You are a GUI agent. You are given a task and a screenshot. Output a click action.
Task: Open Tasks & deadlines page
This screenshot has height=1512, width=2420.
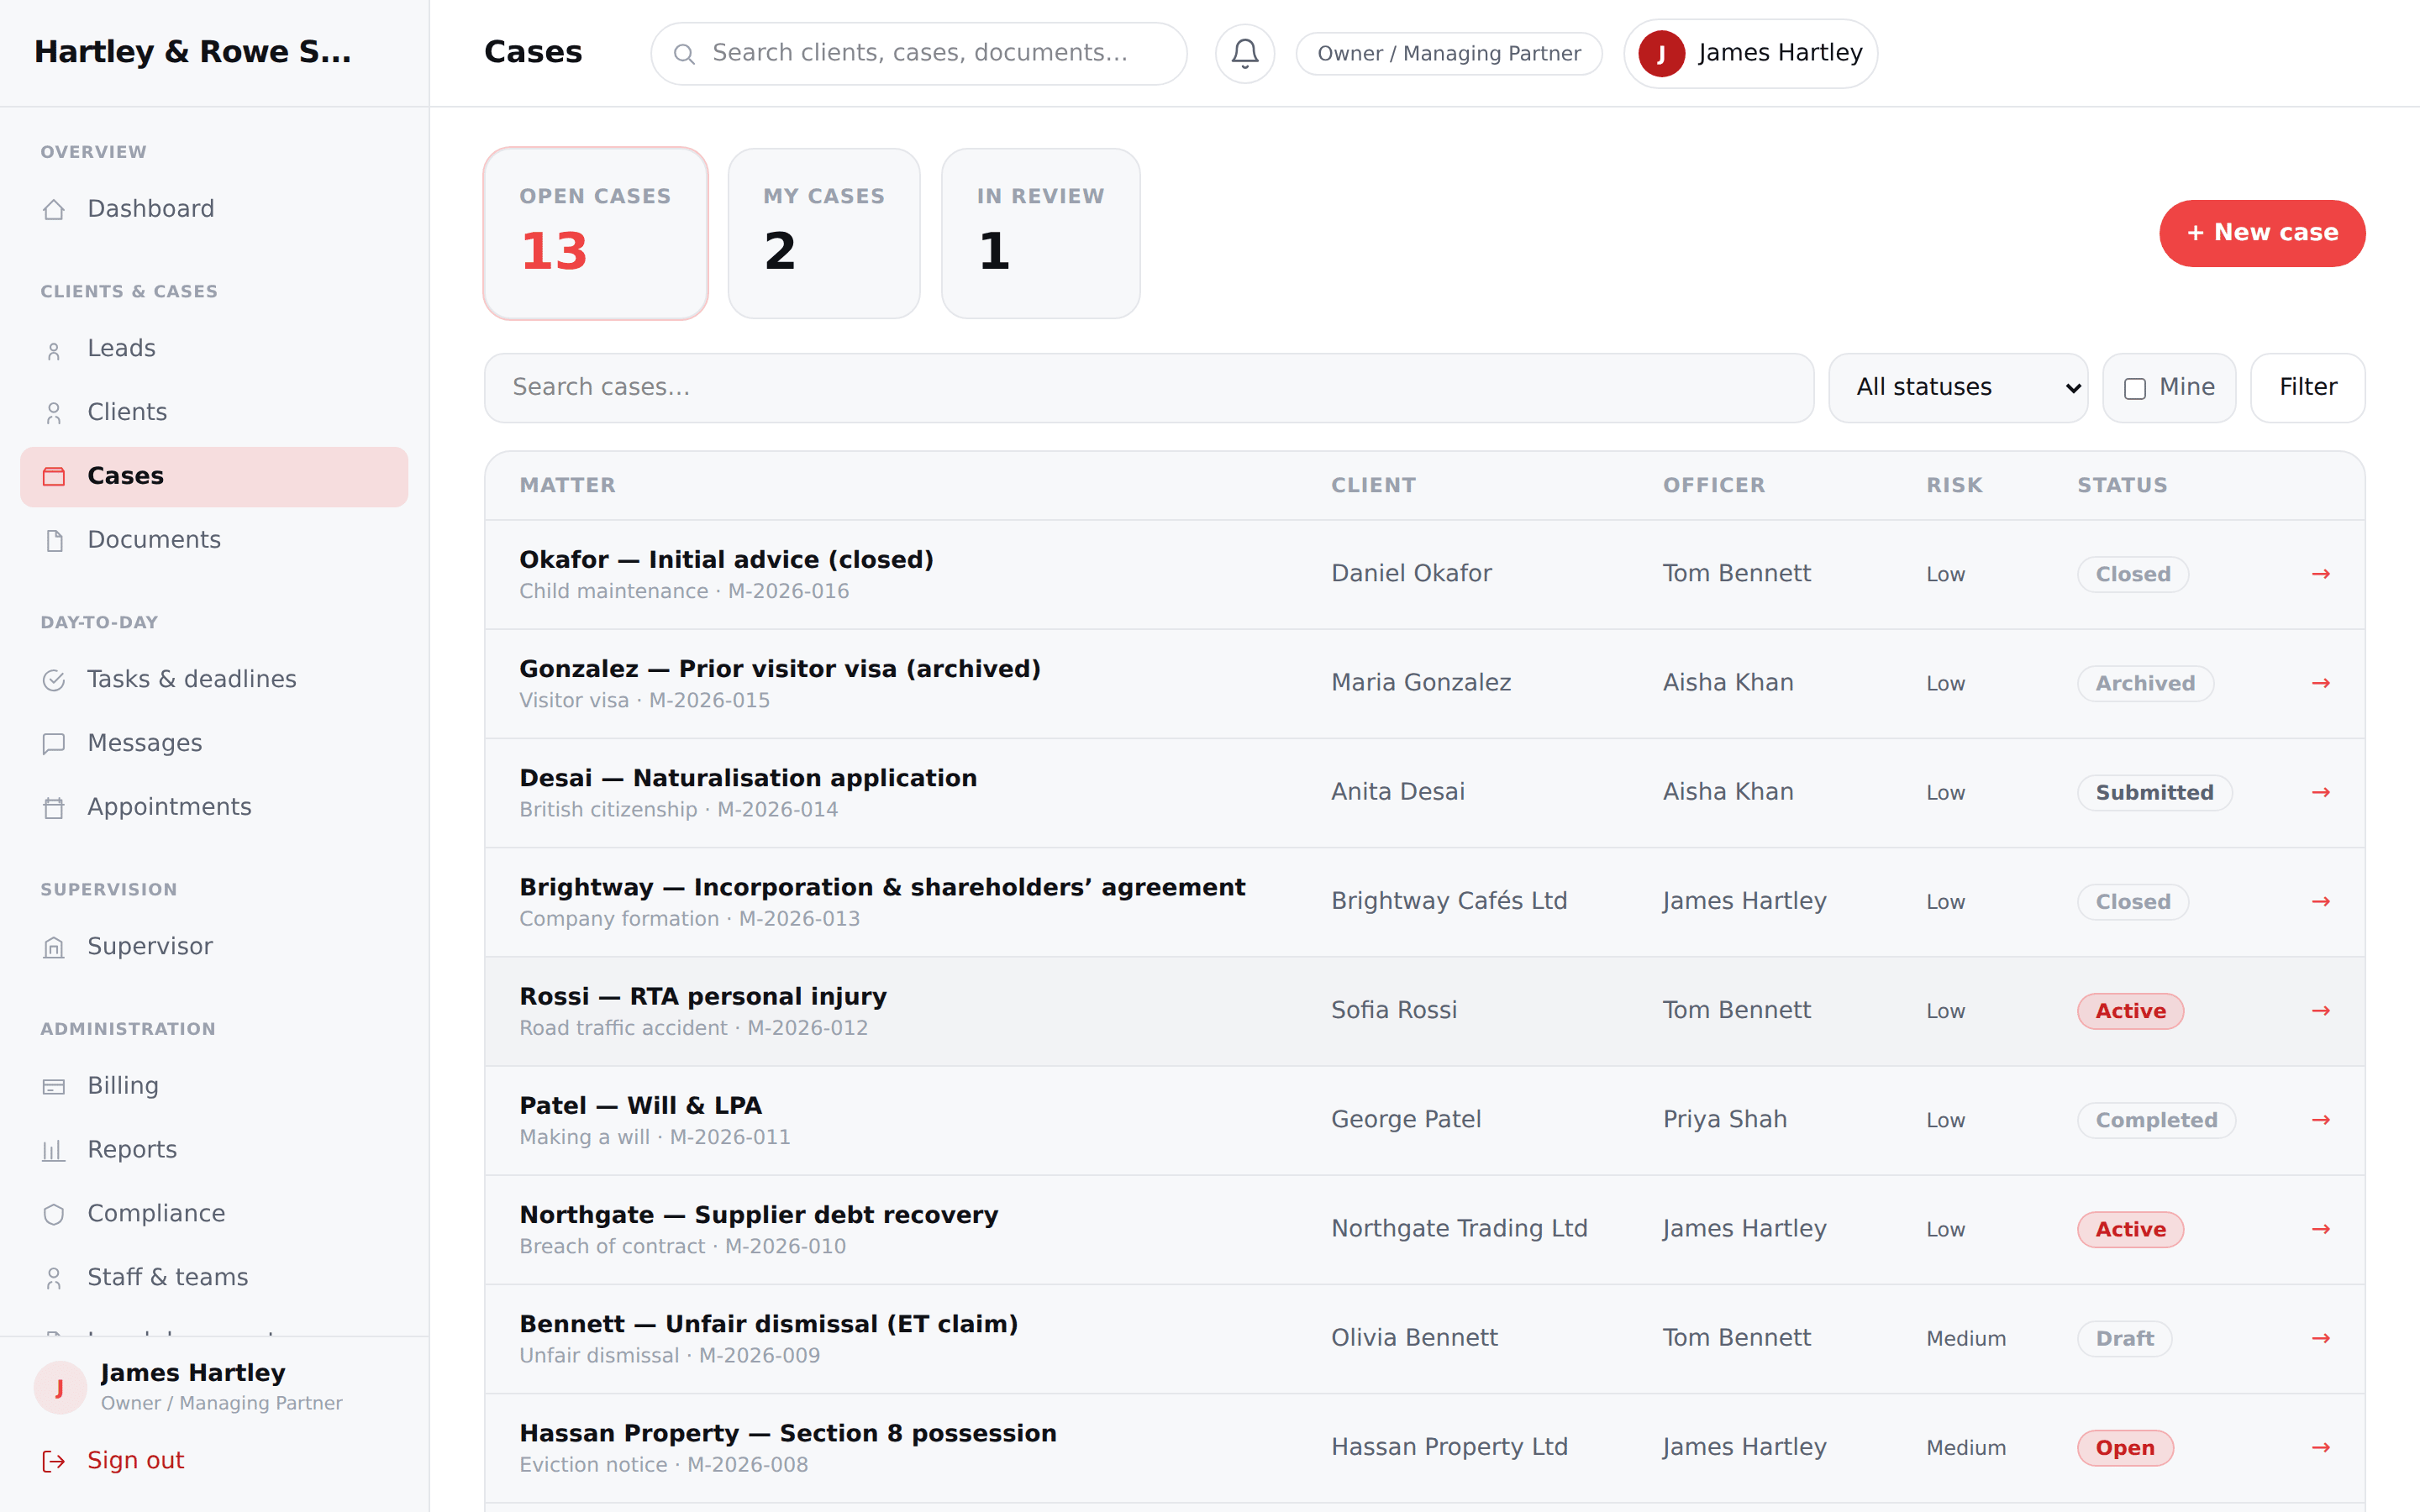214,680
